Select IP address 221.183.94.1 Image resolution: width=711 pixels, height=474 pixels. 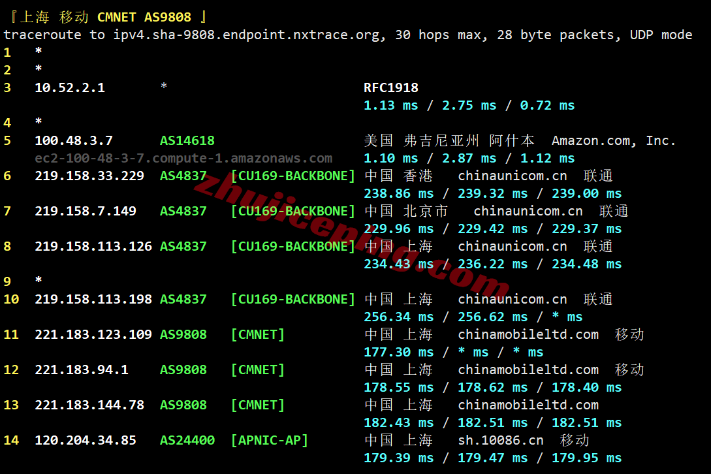pyautogui.click(x=82, y=370)
